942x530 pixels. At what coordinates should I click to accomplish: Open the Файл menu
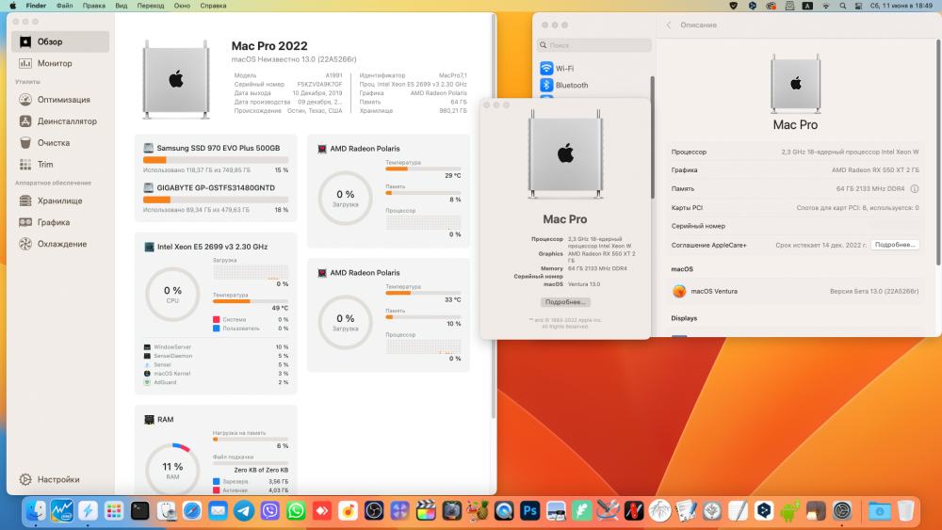pyautogui.click(x=64, y=6)
